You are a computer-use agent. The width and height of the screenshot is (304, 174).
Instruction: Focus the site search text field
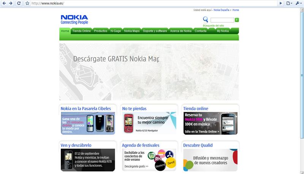pyautogui.click(x=222, y=20)
